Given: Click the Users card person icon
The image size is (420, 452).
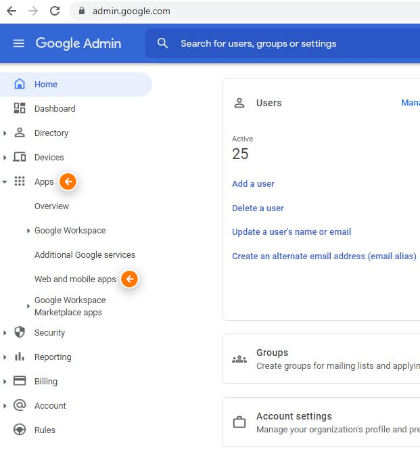Looking at the screenshot, I should pyautogui.click(x=239, y=103).
